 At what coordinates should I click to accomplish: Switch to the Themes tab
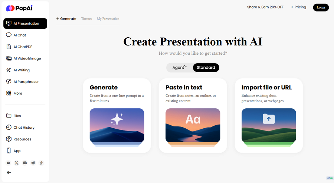pyautogui.click(x=86, y=19)
